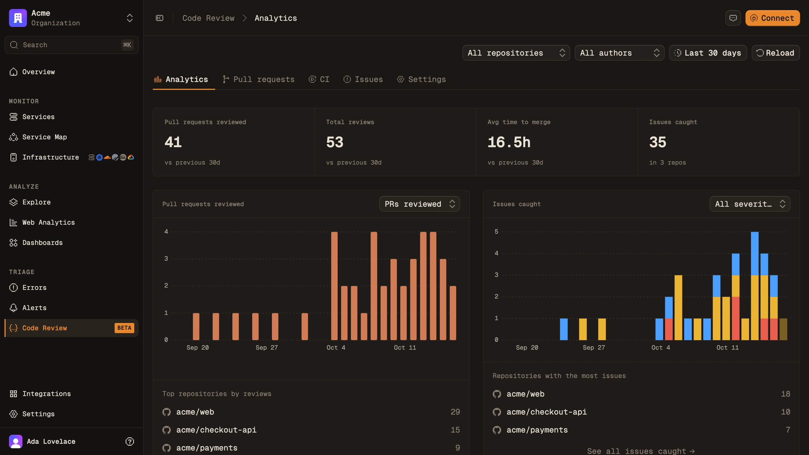Image resolution: width=809 pixels, height=455 pixels.
Task: Focus the Search input field
Action: point(72,45)
